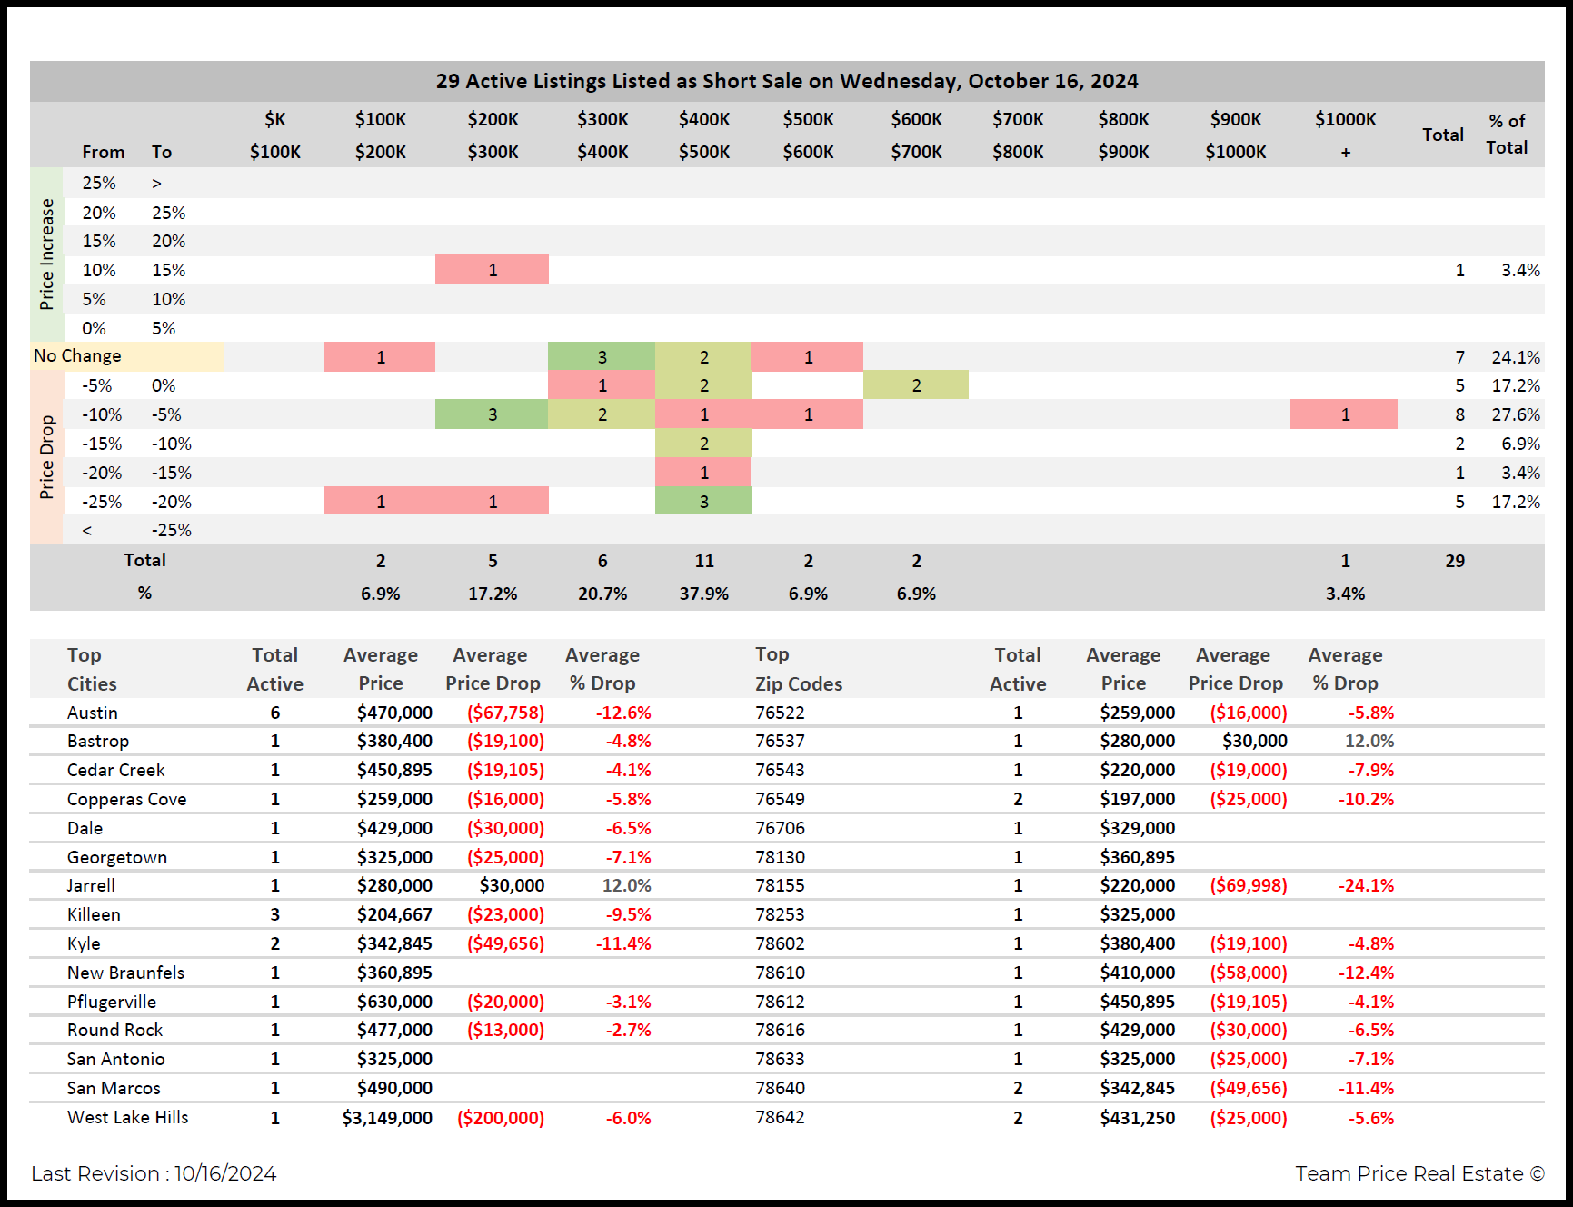Click the Team Price Real Estate footer text
Image resolution: width=1573 pixels, height=1207 pixels.
pyautogui.click(x=1419, y=1173)
